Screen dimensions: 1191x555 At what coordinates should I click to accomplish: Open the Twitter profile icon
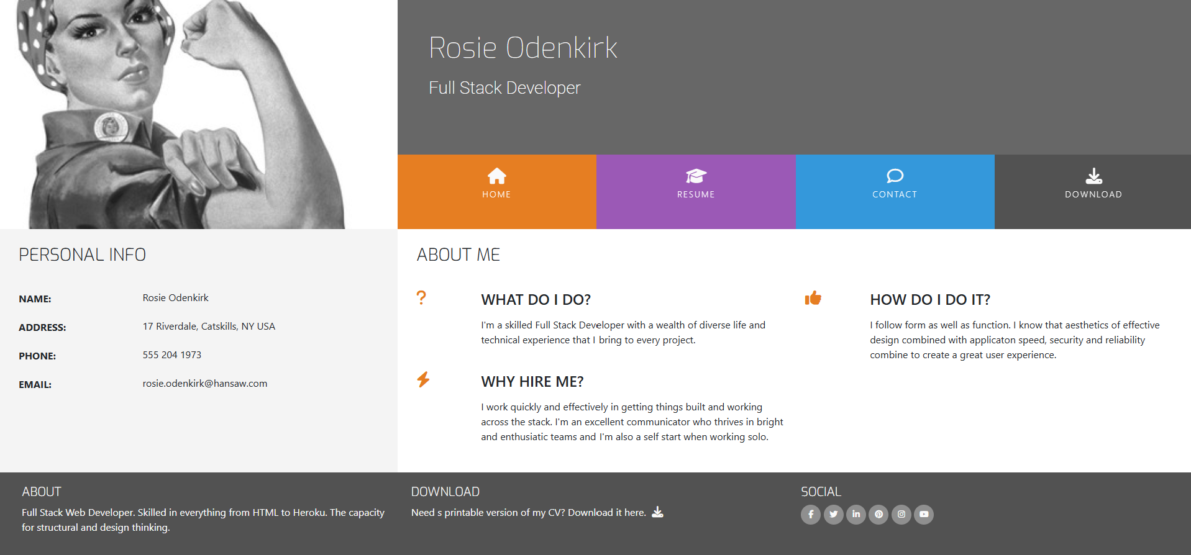833,514
